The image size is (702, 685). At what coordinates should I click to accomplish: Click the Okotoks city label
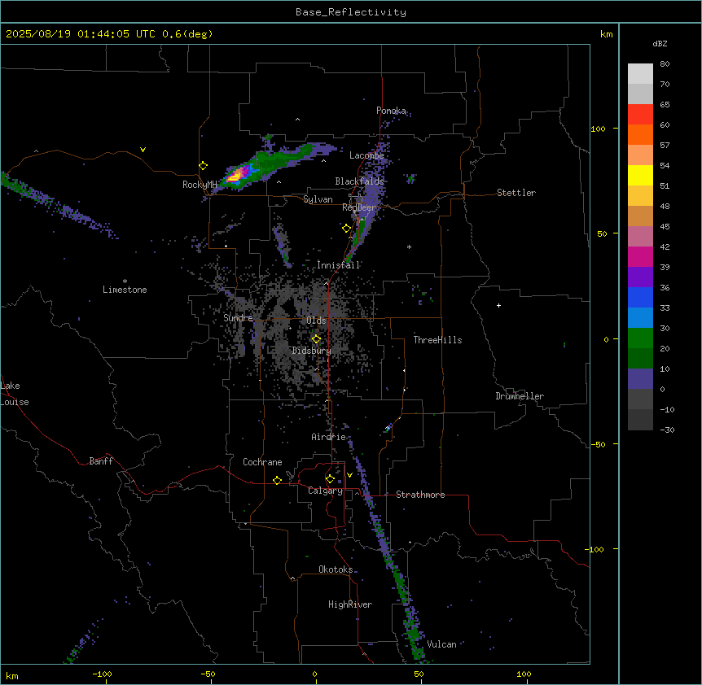point(336,569)
